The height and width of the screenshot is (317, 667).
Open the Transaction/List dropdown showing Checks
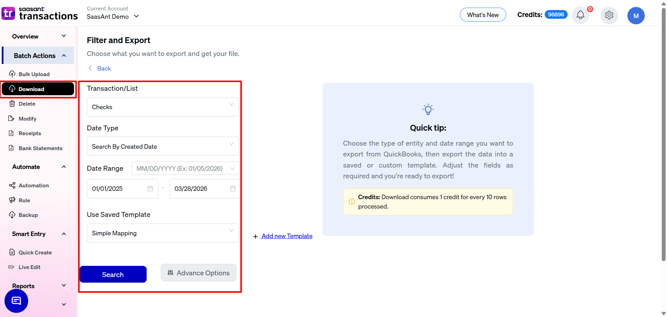tap(162, 107)
